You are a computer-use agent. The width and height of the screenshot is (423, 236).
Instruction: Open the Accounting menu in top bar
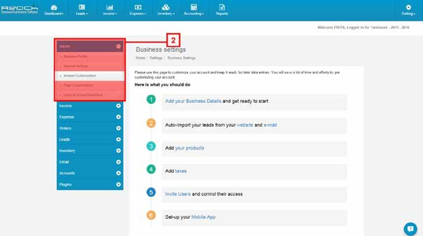click(x=193, y=10)
